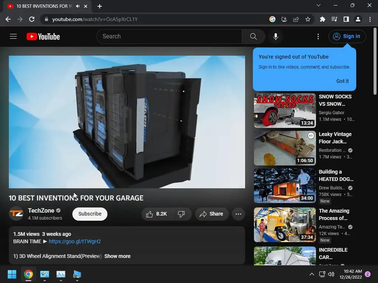
Task: Click the YouTube page scrollbar
Action: tap(375, 62)
